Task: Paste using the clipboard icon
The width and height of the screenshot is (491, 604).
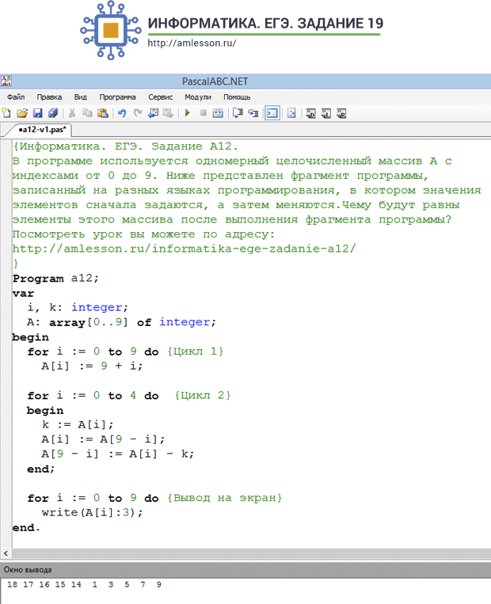Action: point(102,113)
